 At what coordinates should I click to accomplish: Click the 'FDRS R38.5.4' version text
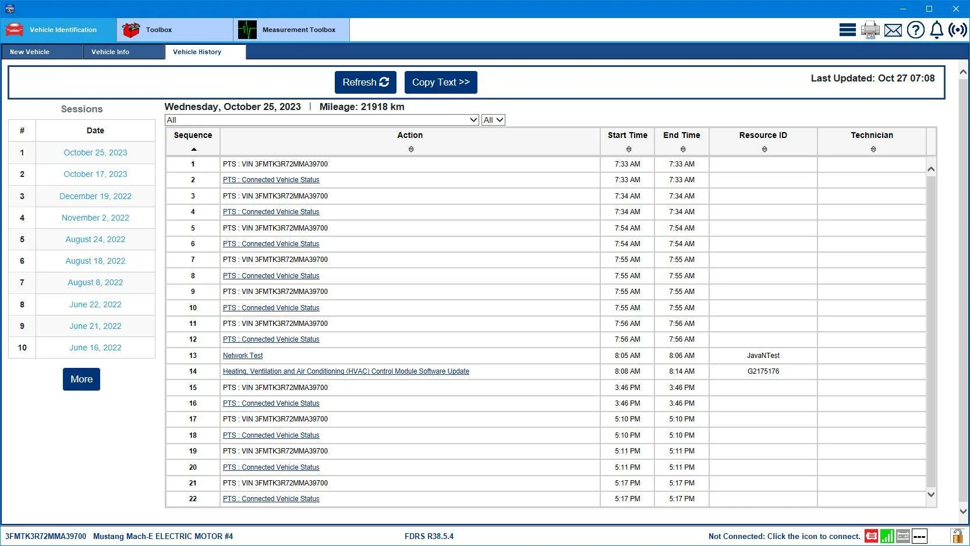coord(429,536)
